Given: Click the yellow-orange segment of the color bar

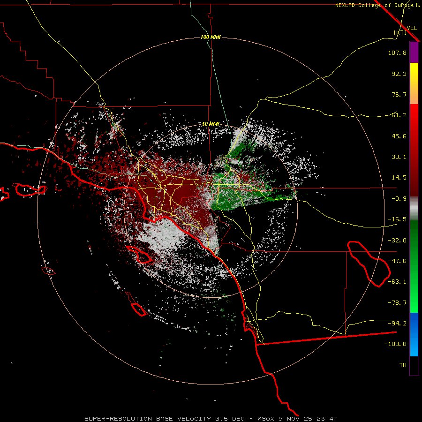Looking at the screenshot, I should pos(414,83).
